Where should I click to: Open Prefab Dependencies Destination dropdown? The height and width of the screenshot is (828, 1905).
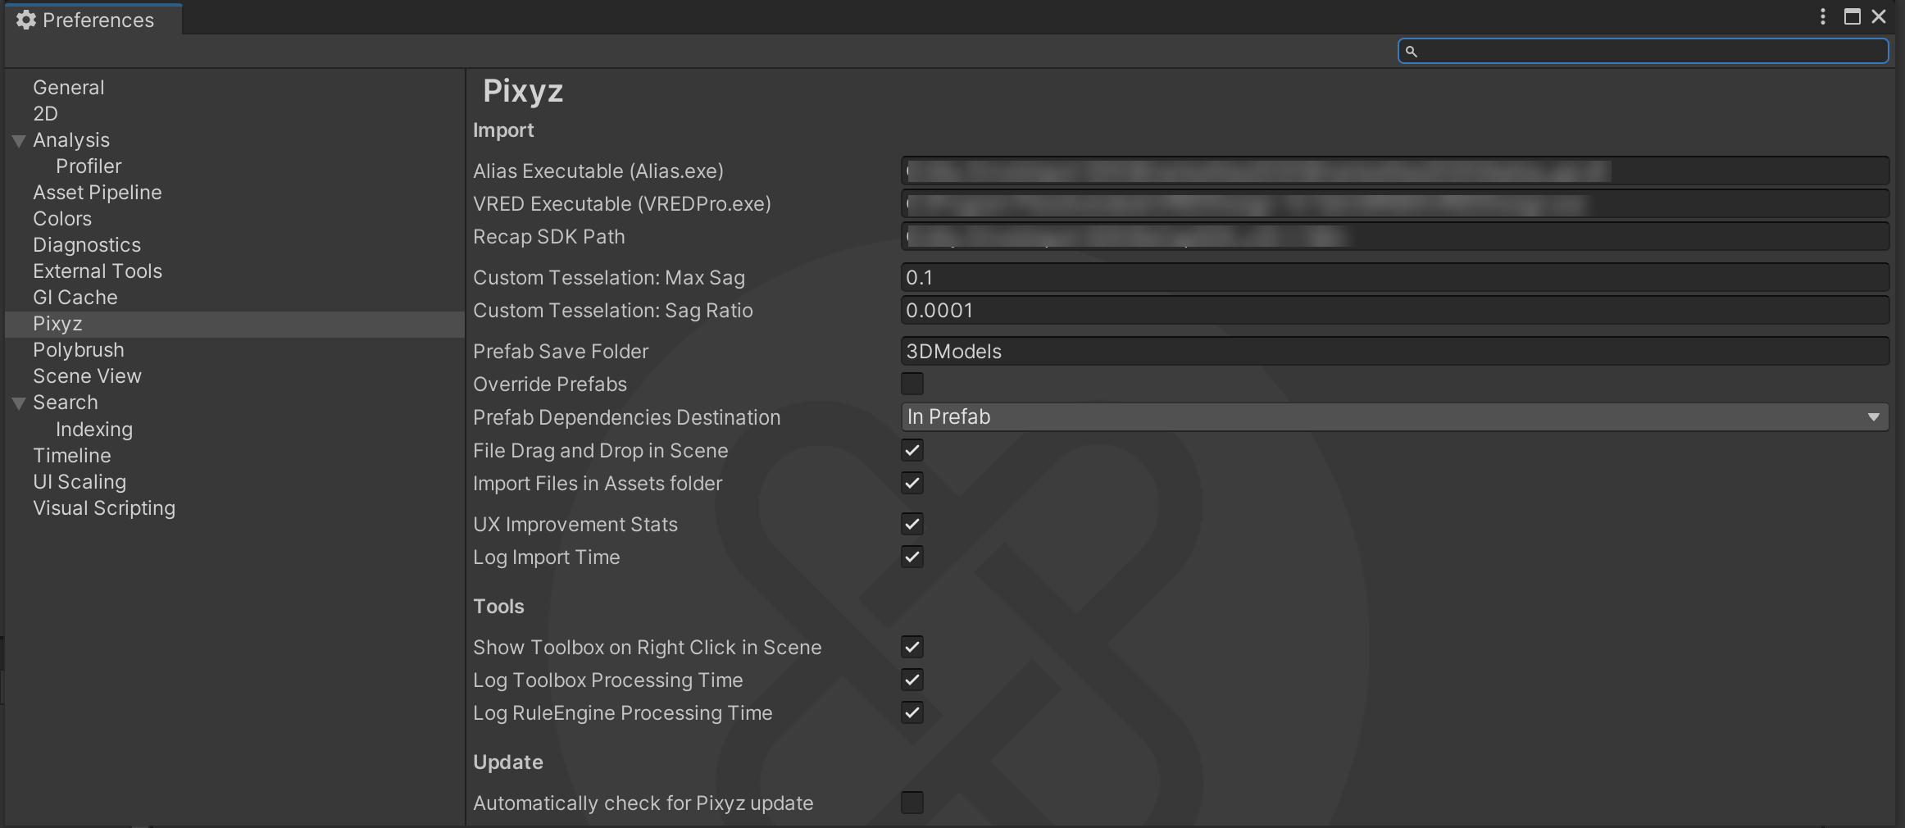[x=1395, y=416]
